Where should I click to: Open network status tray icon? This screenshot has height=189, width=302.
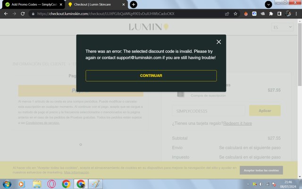coord(268,184)
